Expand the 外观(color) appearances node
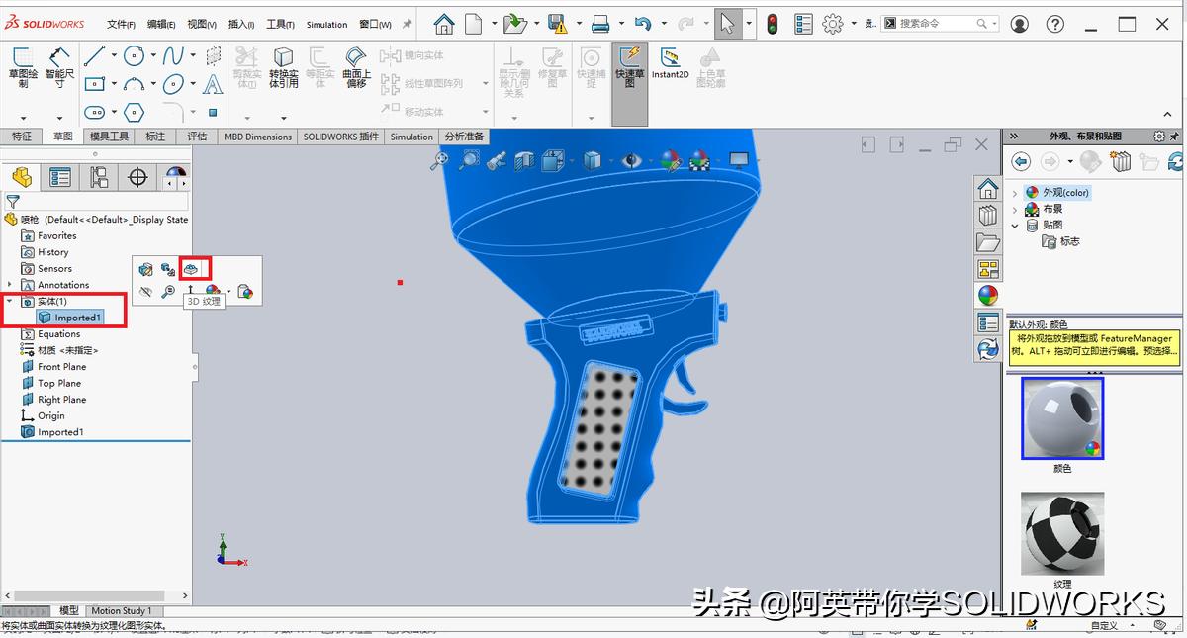The image size is (1187, 638). (x=1016, y=192)
